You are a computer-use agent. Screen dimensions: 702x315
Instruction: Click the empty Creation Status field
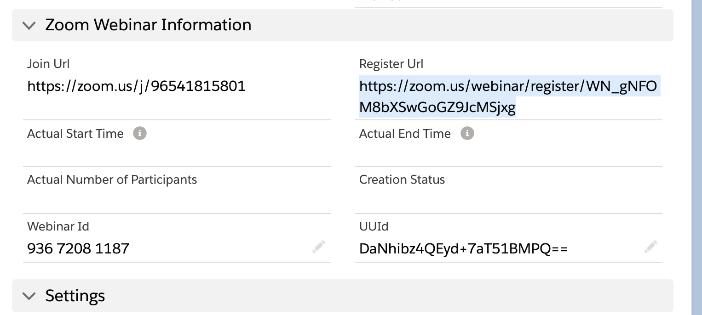pos(508,200)
